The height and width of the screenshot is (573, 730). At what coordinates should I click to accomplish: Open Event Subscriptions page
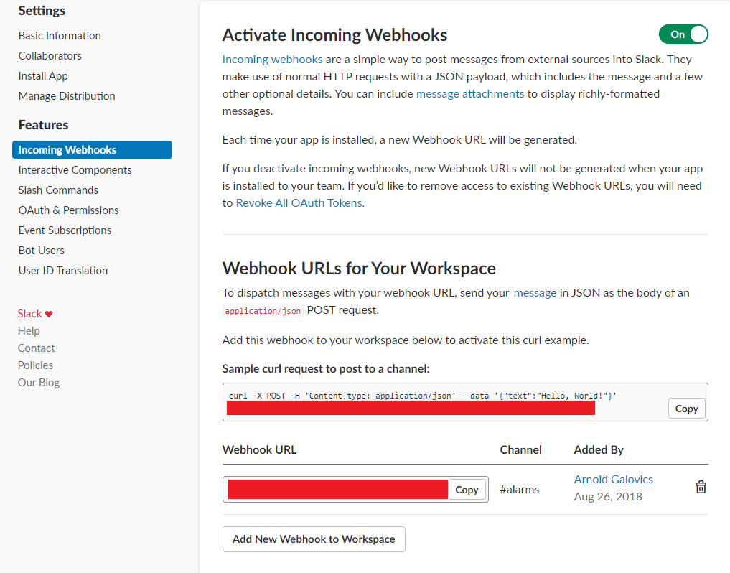[65, 230]
